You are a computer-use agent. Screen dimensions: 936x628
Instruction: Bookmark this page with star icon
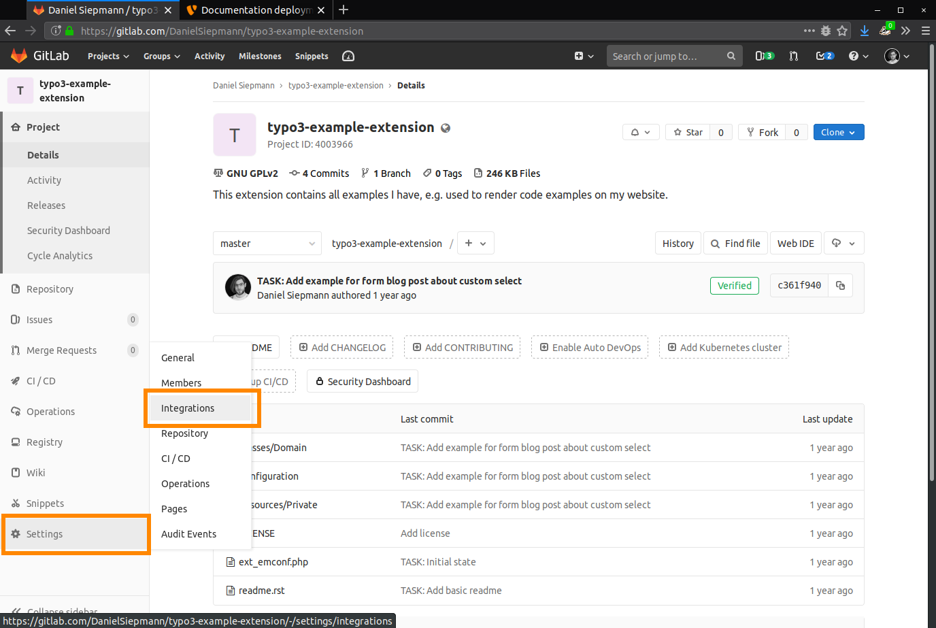(x=842, y=31)
